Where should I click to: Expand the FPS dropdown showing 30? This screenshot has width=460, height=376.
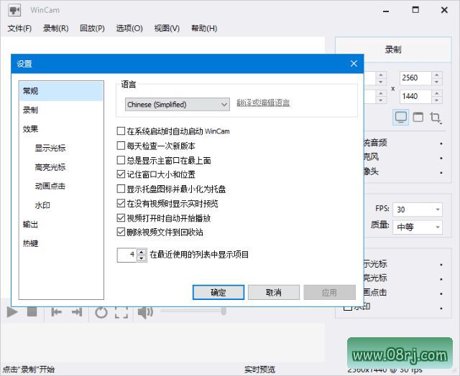point(418,210)
